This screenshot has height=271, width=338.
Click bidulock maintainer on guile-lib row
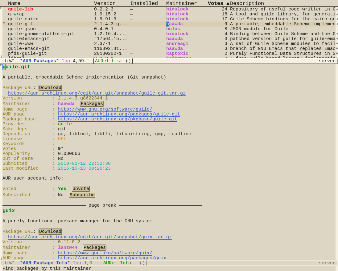177,9
